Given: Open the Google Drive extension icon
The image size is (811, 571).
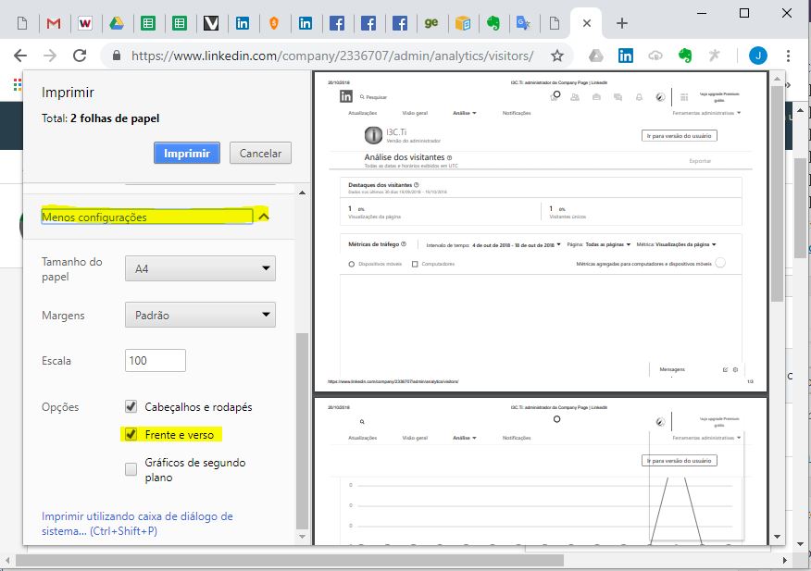Looking at the screenshot, I should 596,56.
